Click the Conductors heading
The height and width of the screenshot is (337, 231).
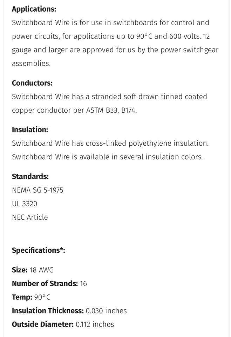pos(32,83)
